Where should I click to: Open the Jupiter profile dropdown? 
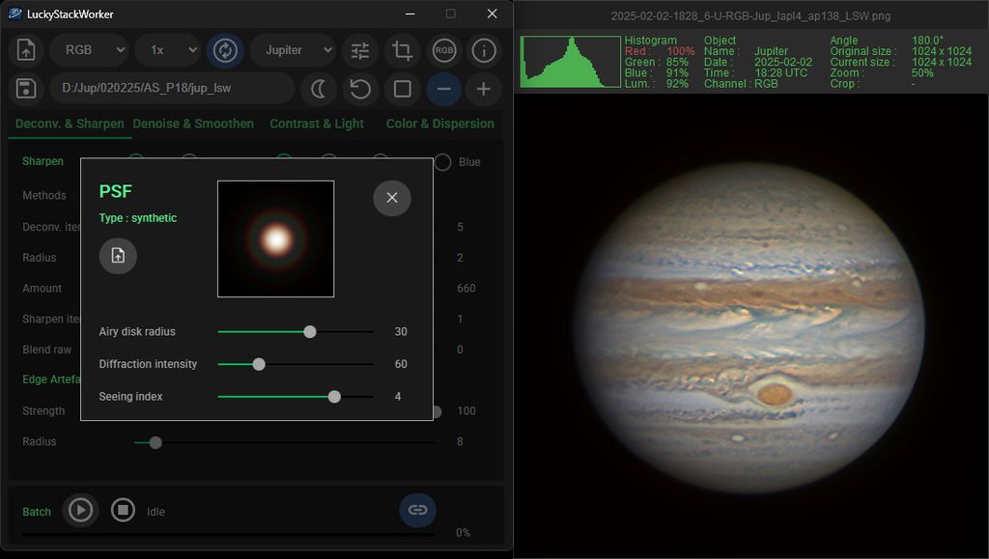[x=293, y=50]
